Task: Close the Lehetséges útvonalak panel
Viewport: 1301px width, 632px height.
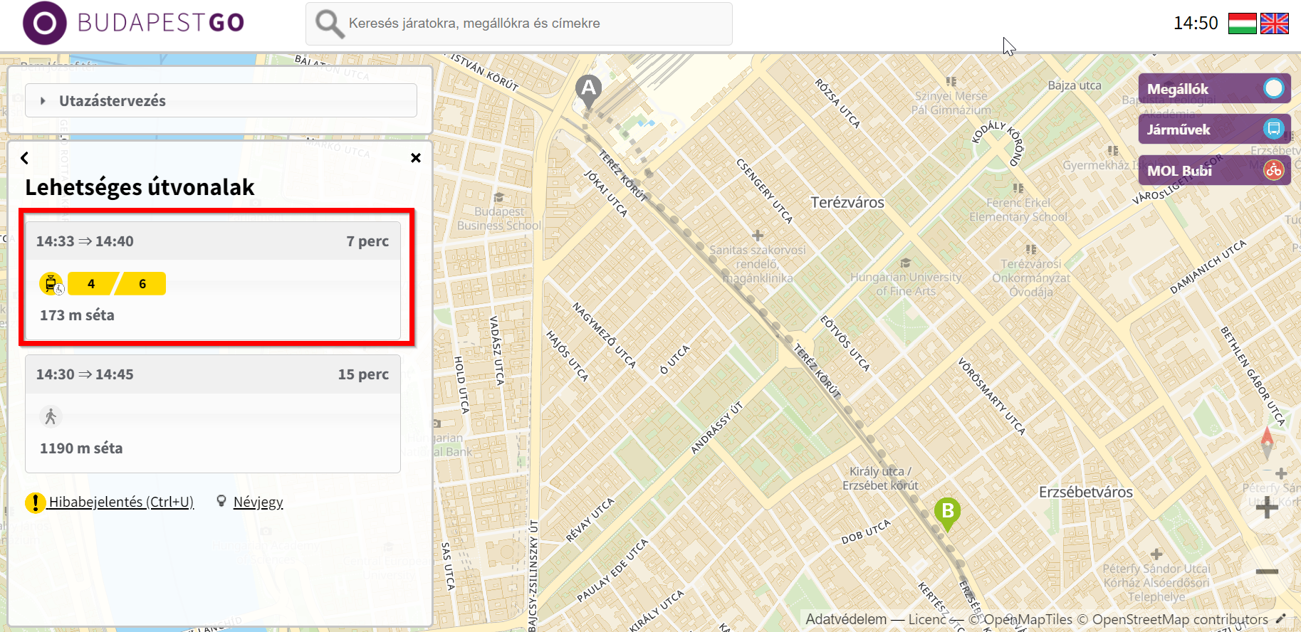Action: (x=416, y=158)
